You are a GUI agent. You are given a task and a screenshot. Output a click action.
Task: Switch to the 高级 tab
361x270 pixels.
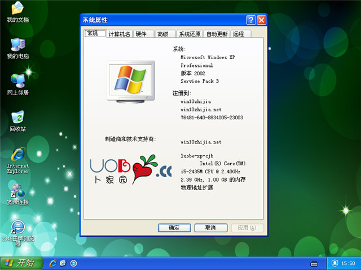(165, 34)
